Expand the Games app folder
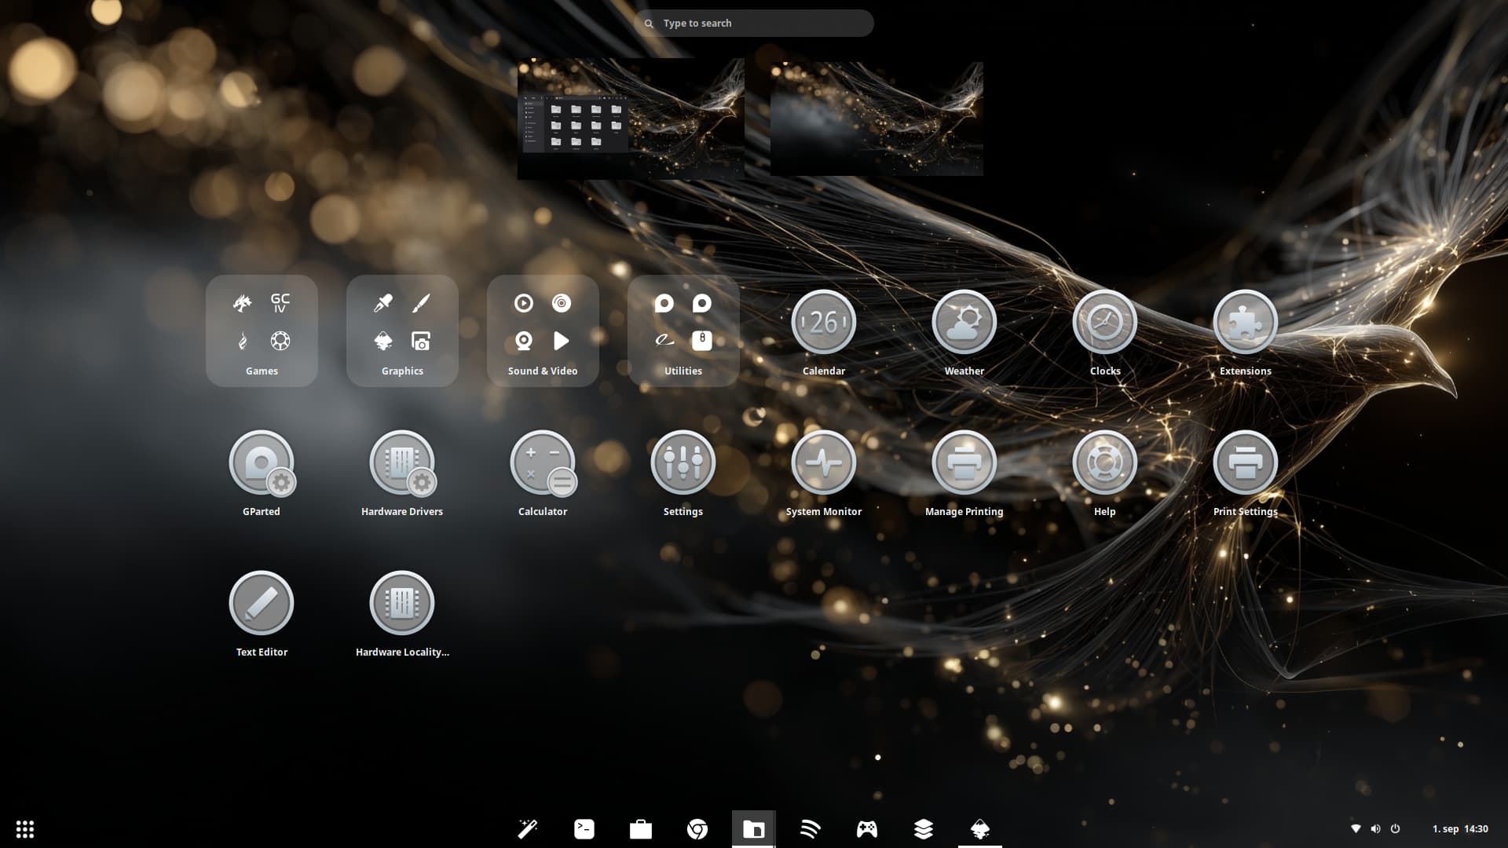The width and height of the screenshot is (1508, 848). 262,331
